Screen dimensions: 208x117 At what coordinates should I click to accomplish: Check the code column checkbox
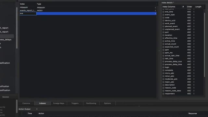tap(163, 18)
